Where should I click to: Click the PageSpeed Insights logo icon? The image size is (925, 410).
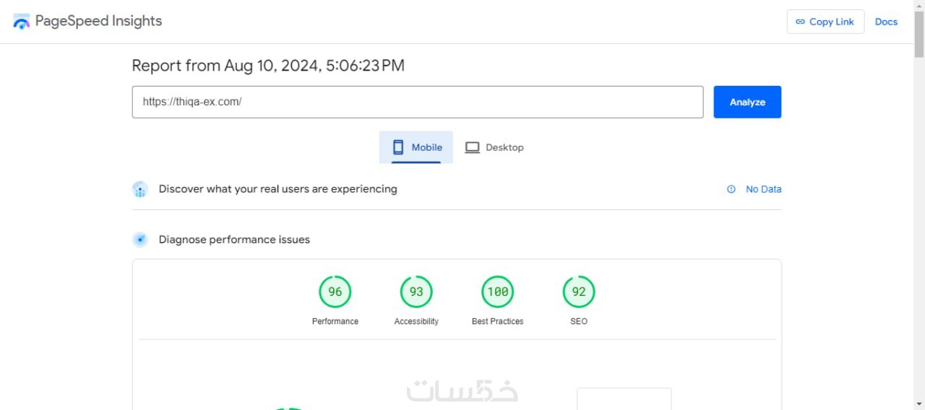(22, 22)
